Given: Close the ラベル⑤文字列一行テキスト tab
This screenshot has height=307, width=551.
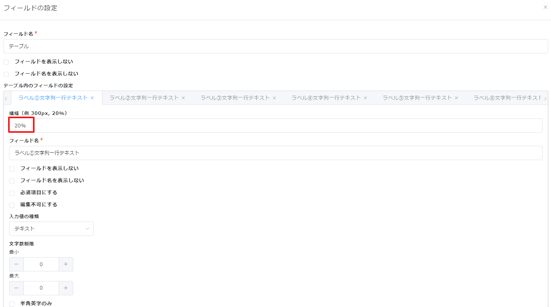Looking at the screenshot, I should (x=456, y=98).
